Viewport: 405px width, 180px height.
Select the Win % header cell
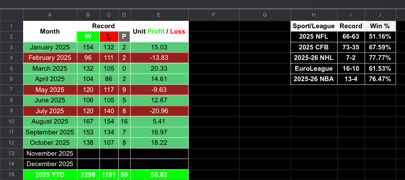(380, 26)
